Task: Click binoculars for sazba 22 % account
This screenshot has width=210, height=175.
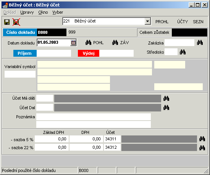Action: [x=202, y=148]
